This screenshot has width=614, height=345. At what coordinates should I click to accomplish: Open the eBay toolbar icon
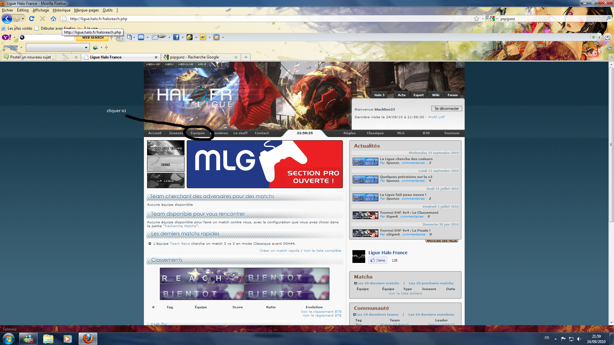pyautogui.click(x=203, y=37)
